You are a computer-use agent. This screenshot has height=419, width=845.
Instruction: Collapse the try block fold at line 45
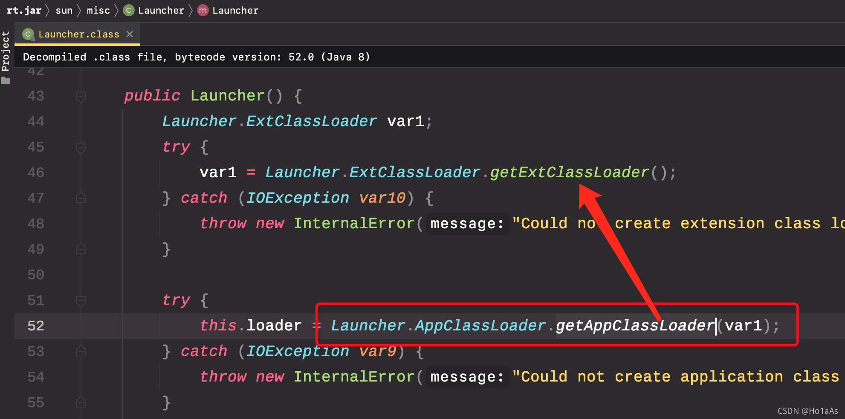[x=81, y=147]
